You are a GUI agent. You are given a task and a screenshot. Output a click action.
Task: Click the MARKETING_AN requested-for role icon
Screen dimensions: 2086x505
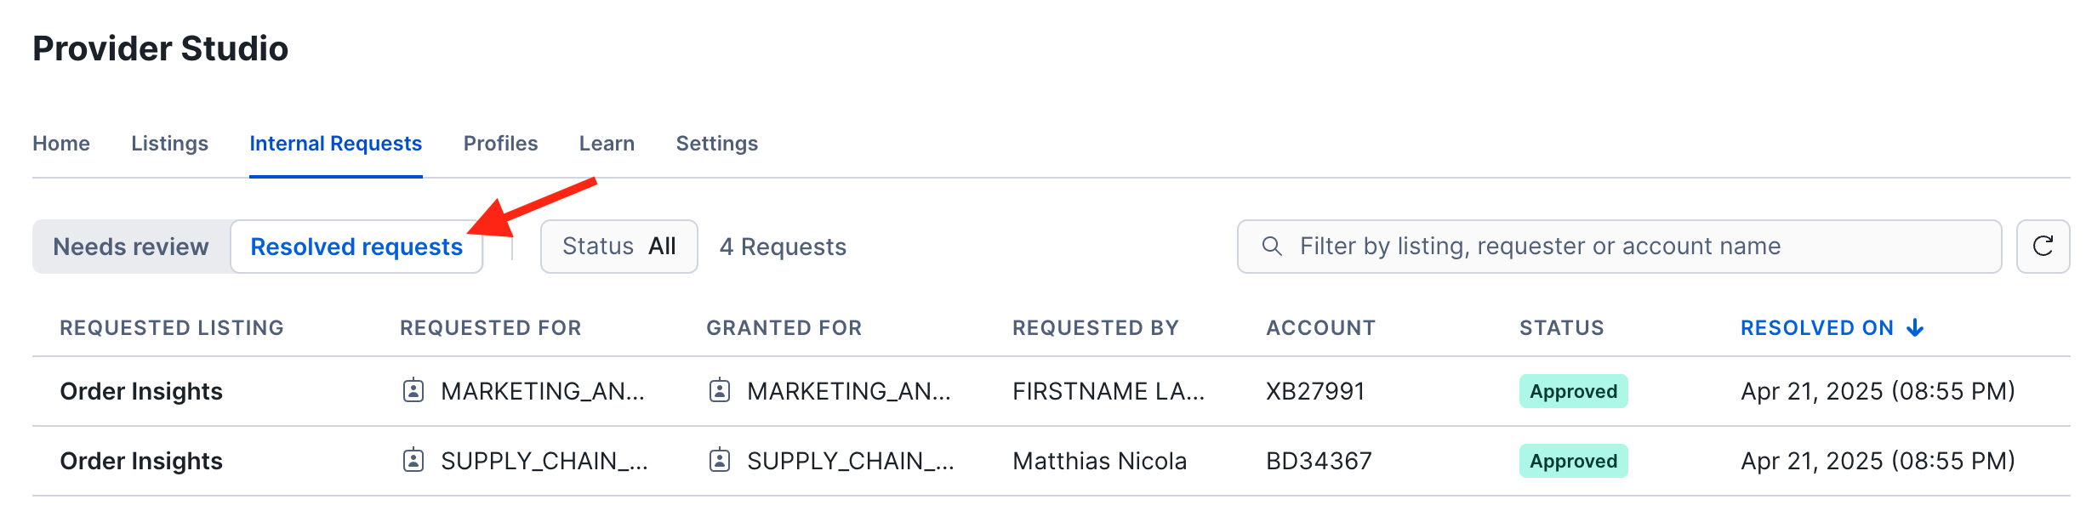(413, 391)
